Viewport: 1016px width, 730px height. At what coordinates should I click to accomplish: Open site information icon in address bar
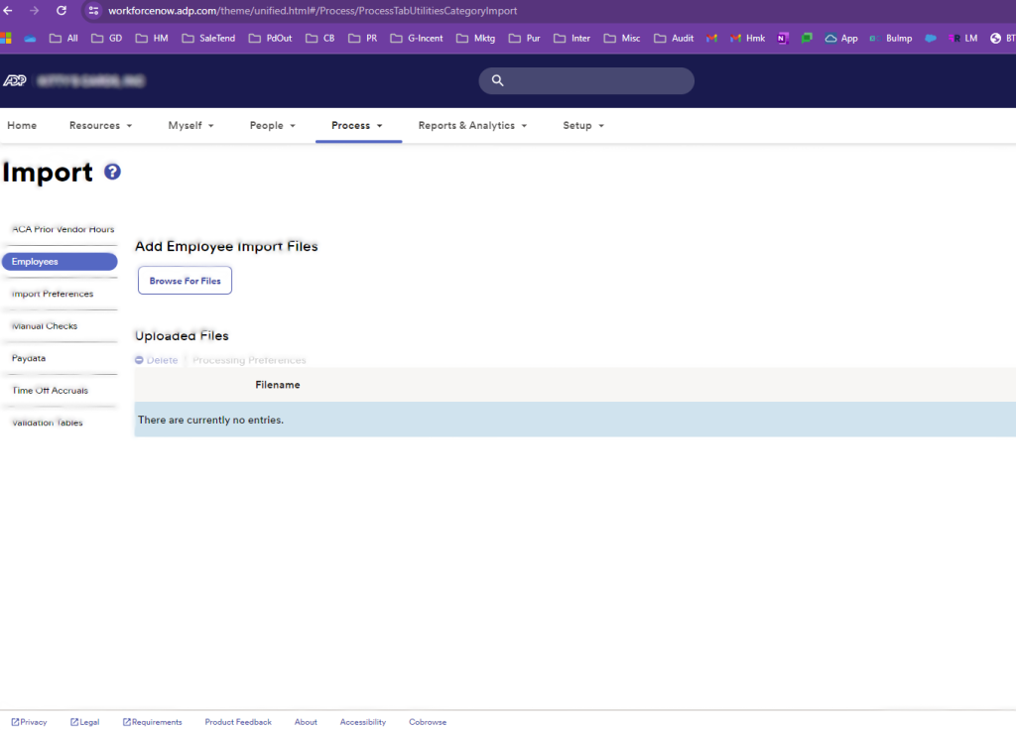pos(93,10)
